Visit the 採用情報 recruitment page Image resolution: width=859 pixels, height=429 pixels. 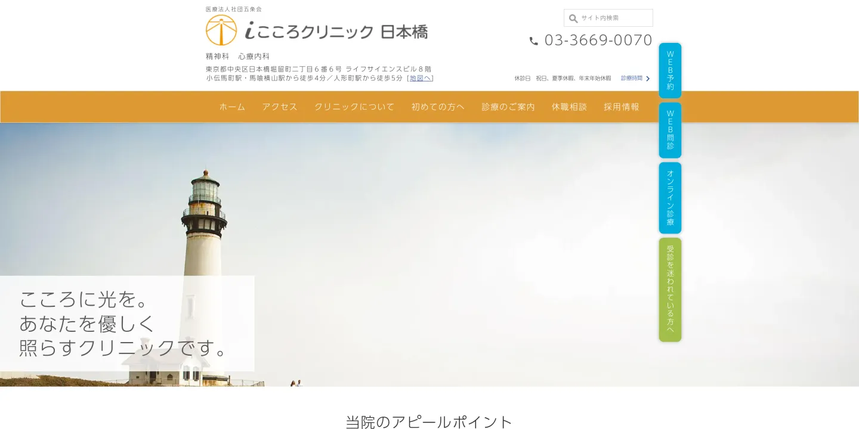[621, 107]
